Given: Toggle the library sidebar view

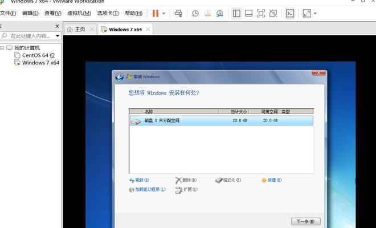Looking at the screenshot, I should [x=236, y=13].
